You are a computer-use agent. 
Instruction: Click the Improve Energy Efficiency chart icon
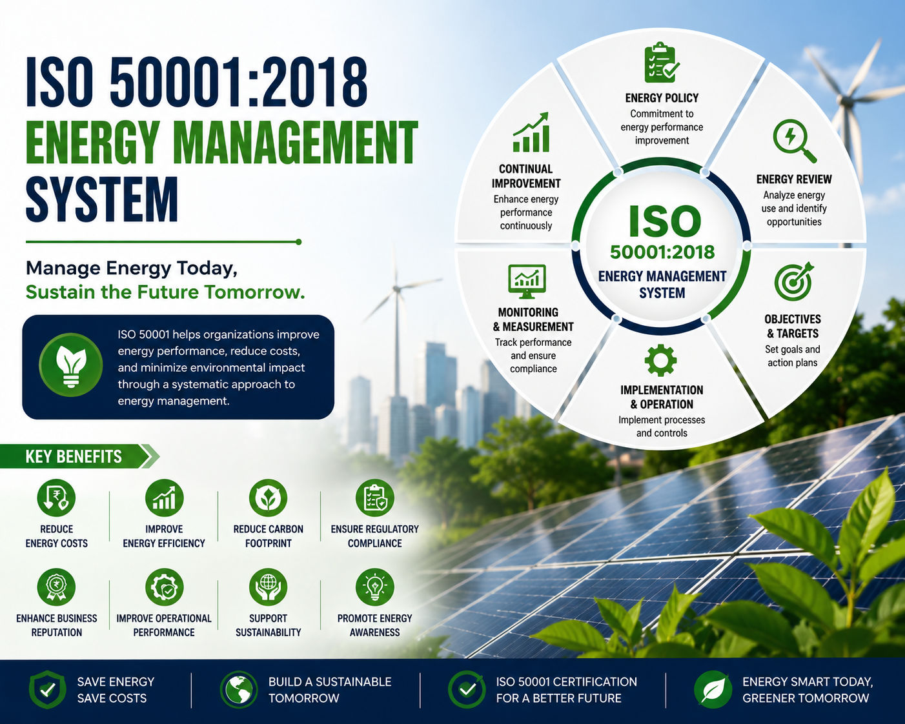click(164, 498)
